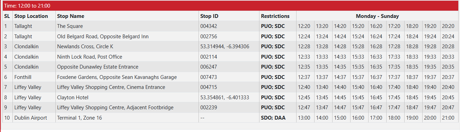Click 'Clayton Hotel' stop name

(73, 98)
